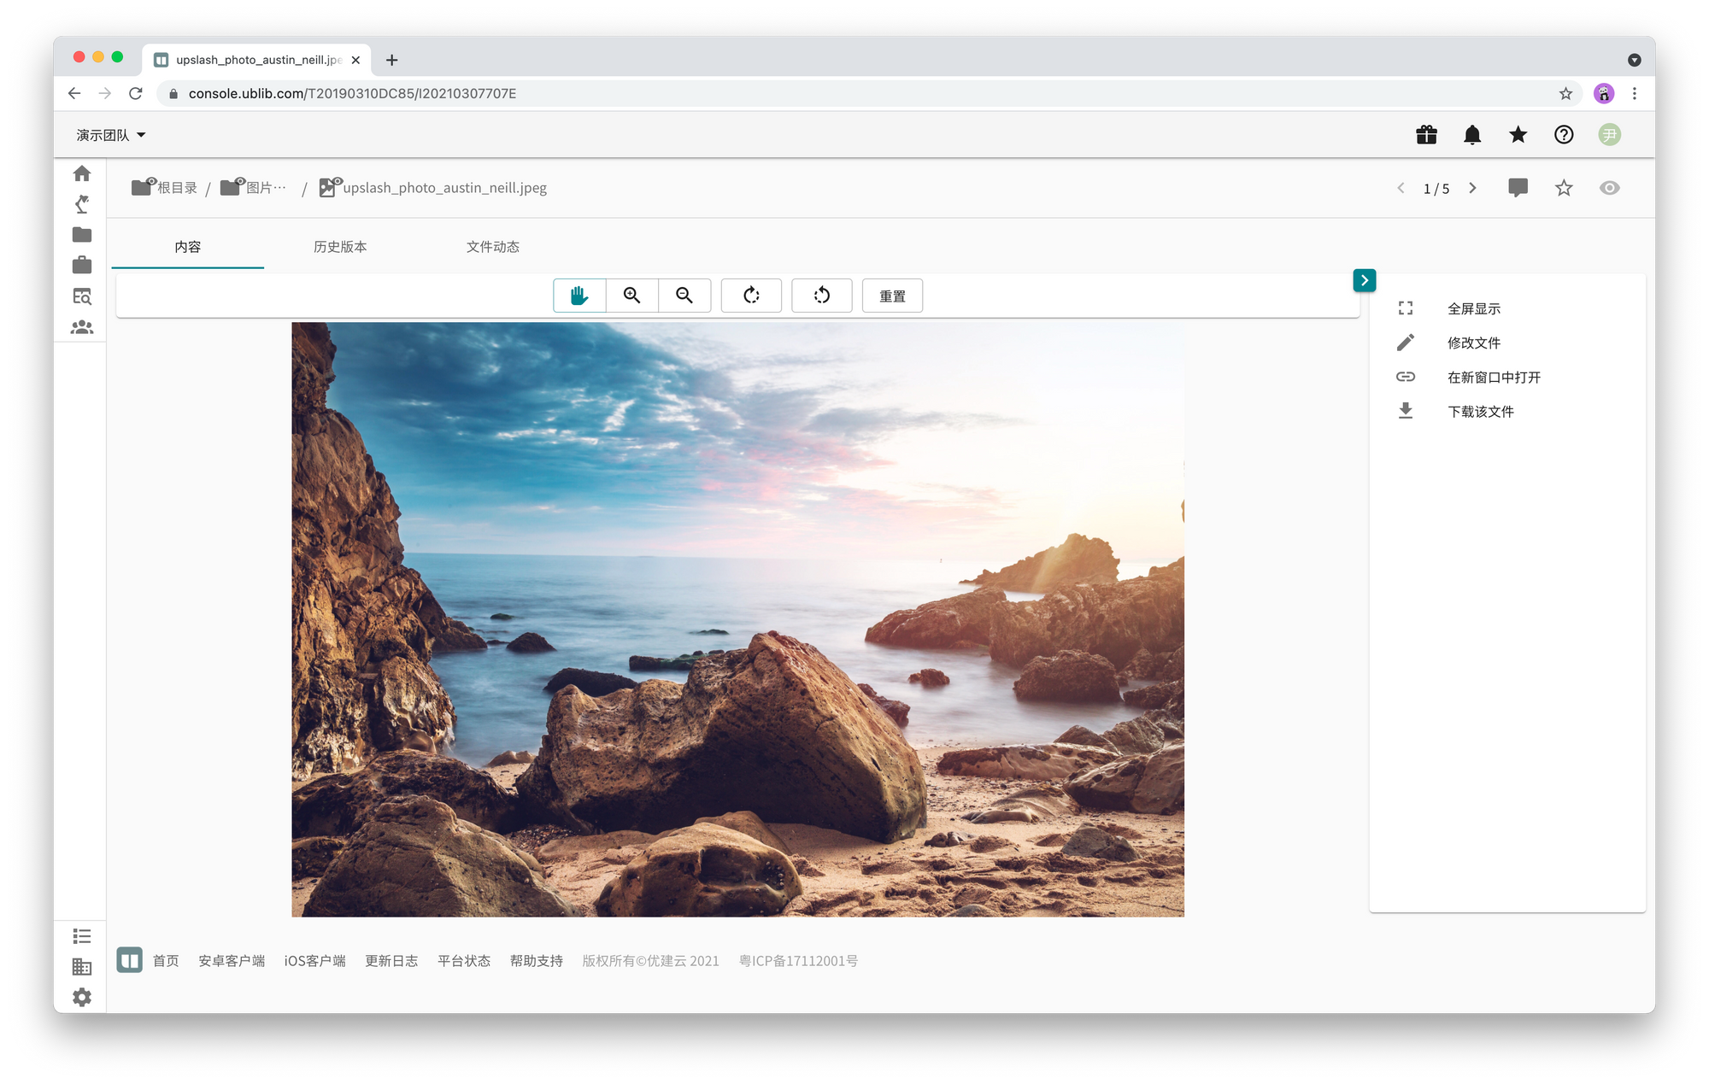This screenshot has height=1084, width=1709.
Task: Select the hand pan tool
Action: click(579, 296)
